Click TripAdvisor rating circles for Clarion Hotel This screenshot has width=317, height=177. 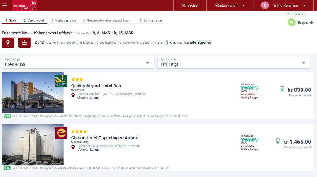click(x=249, y=140)
